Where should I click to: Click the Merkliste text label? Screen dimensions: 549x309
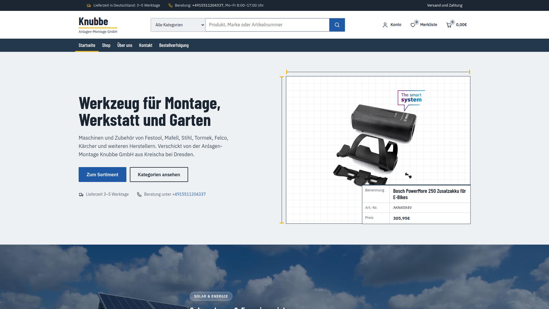[429, 25]
